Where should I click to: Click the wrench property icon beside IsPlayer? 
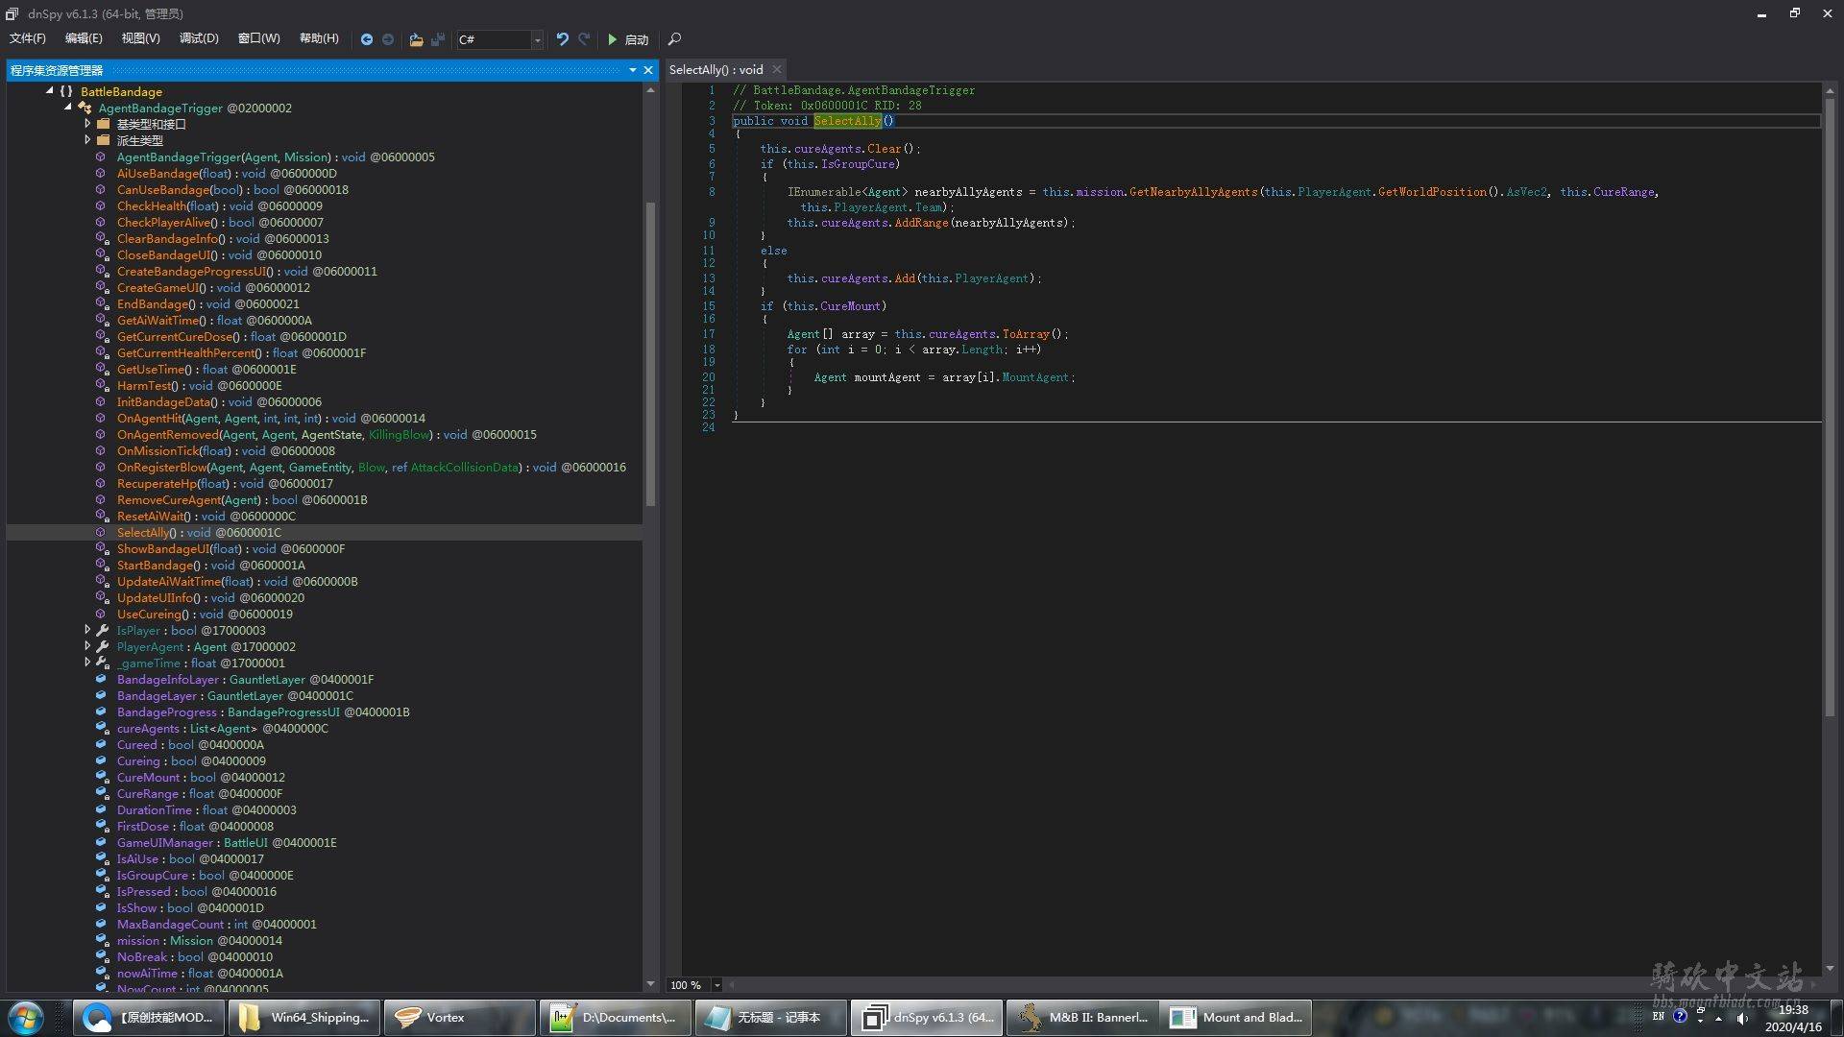102,630
